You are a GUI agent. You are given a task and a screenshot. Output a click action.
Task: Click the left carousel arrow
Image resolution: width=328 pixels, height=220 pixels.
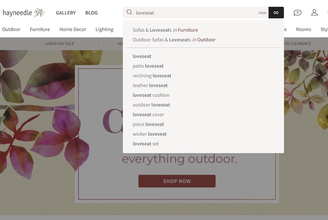click(x=4, y=133)
